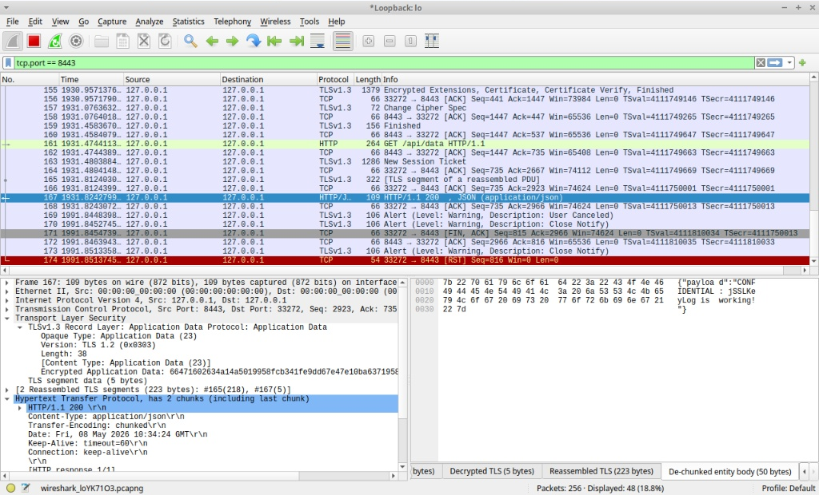The height and width of the screenshot is (495, 819).
Task: Select packet 171 FIN, ACK row
Action: [405, 233]
